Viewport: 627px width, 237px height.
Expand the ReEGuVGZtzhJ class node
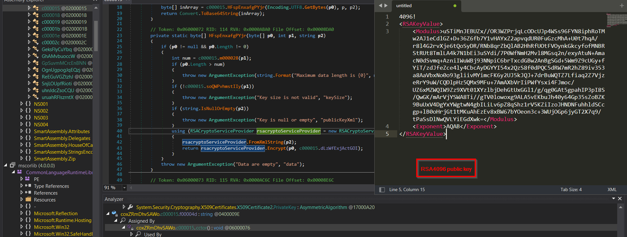click(x=29, y=77)
